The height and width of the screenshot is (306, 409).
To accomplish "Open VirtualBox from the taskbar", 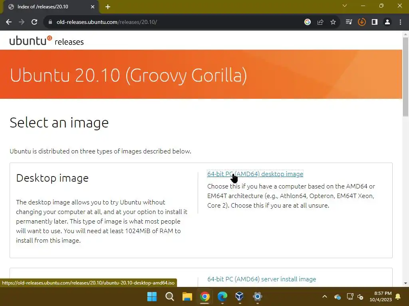I will (x=240, y=296).
